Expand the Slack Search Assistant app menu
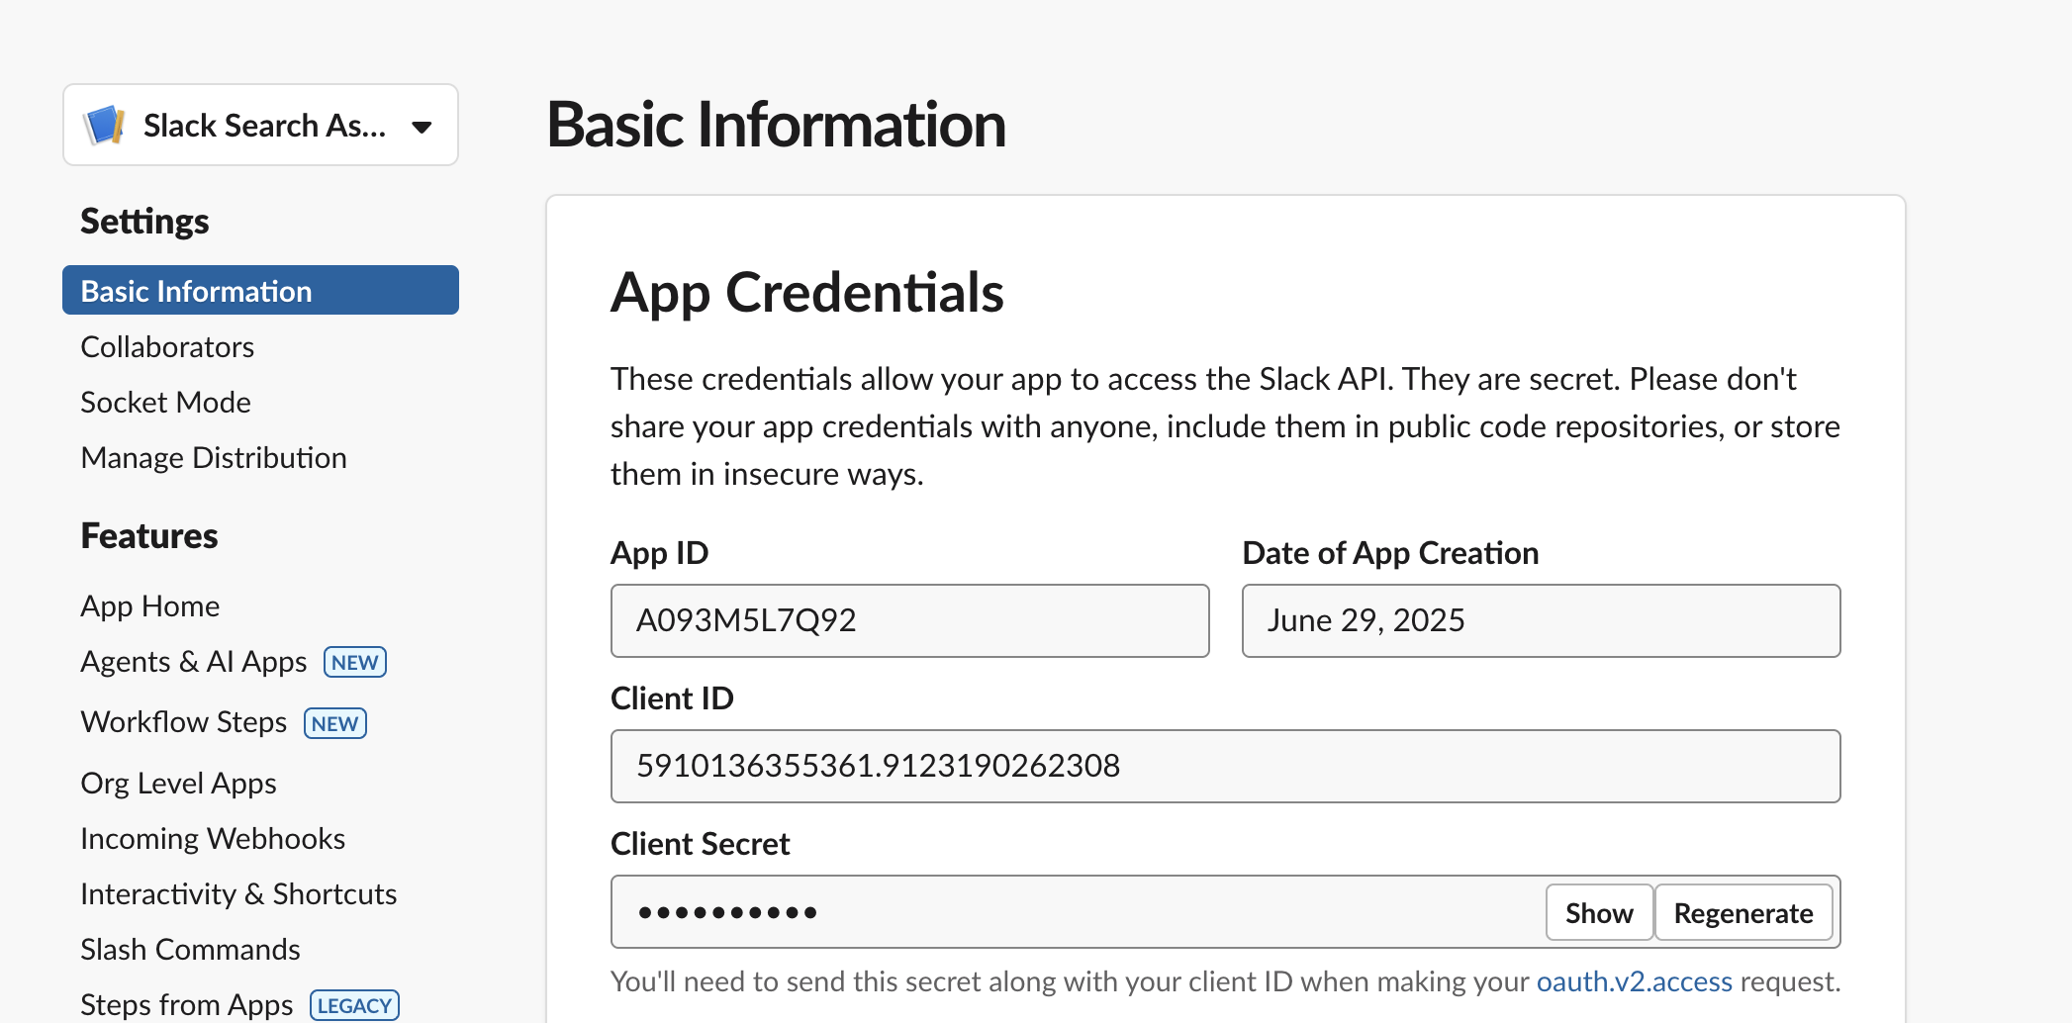 [259, 125]
